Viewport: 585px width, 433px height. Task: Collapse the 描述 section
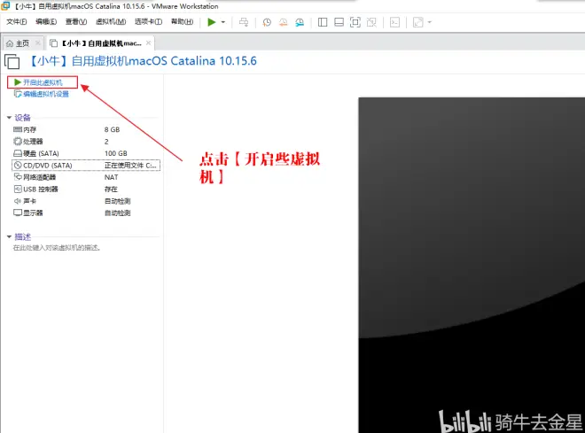[9, 237]
